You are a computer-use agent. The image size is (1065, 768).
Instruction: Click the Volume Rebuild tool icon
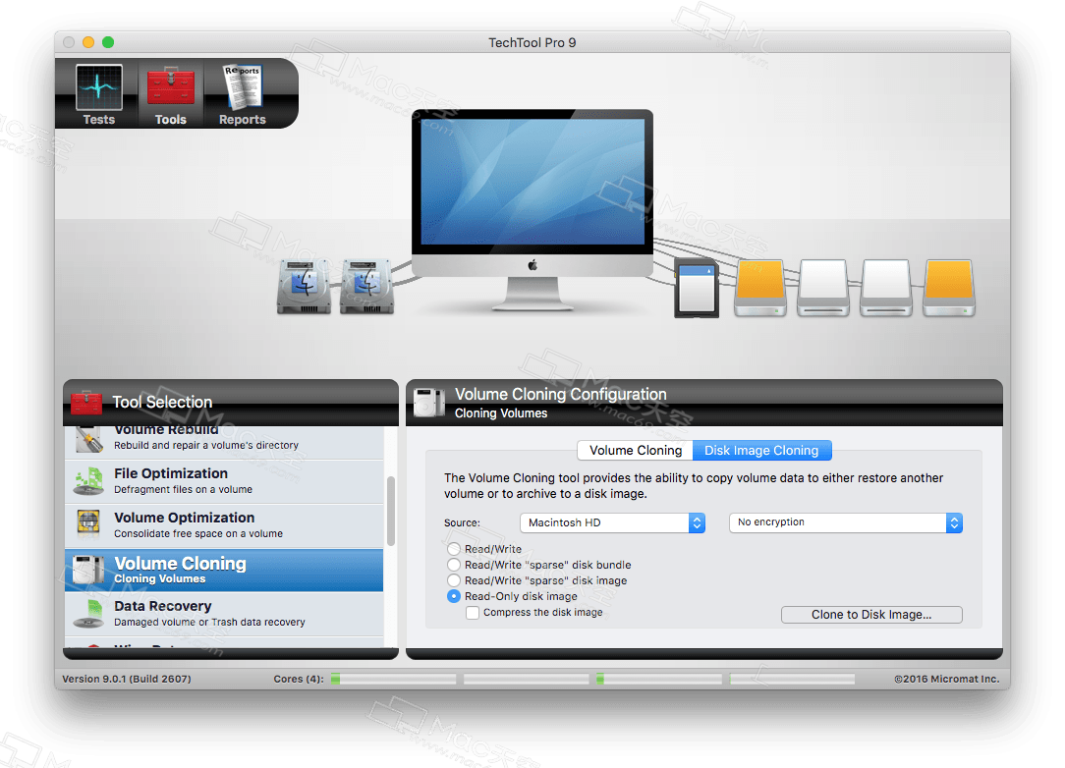[89, 439]
